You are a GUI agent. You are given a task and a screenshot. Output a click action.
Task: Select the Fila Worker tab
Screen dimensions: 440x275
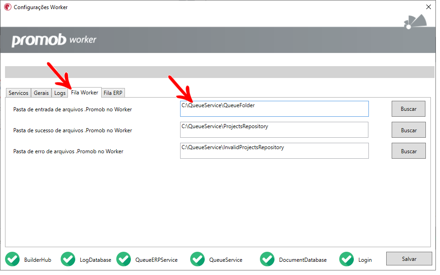tap(85, 93)
